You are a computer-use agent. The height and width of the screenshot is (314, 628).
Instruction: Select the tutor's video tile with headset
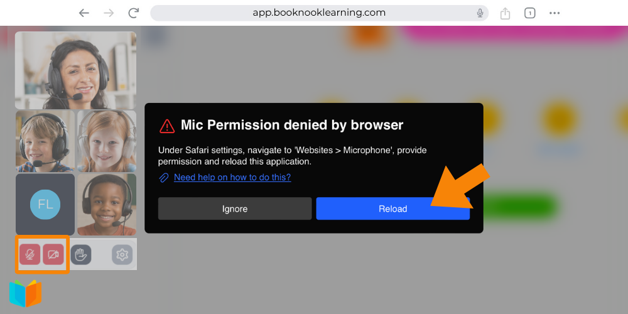pyautogui.click(x=76, y=70)
